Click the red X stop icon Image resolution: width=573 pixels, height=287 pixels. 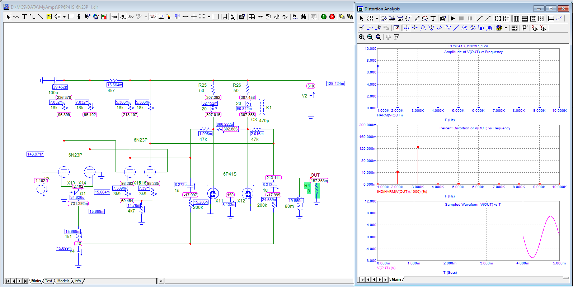point(332,17)
